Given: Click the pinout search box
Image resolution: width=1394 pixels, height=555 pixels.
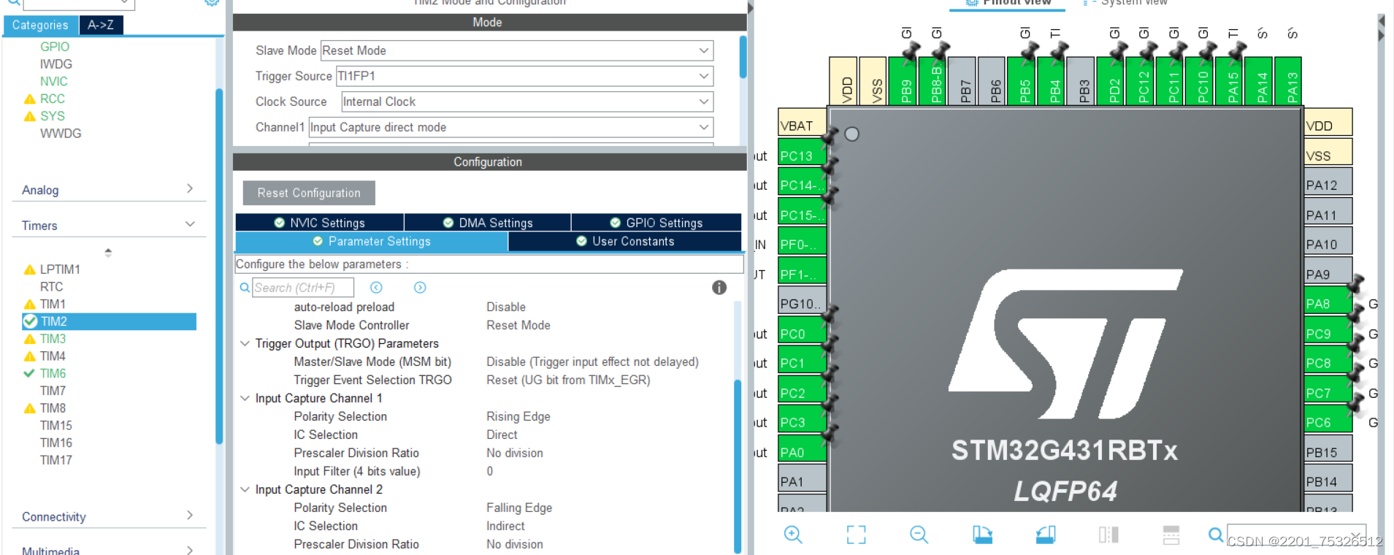Looking at the screenshot, I should click(x=1296, y=535).
